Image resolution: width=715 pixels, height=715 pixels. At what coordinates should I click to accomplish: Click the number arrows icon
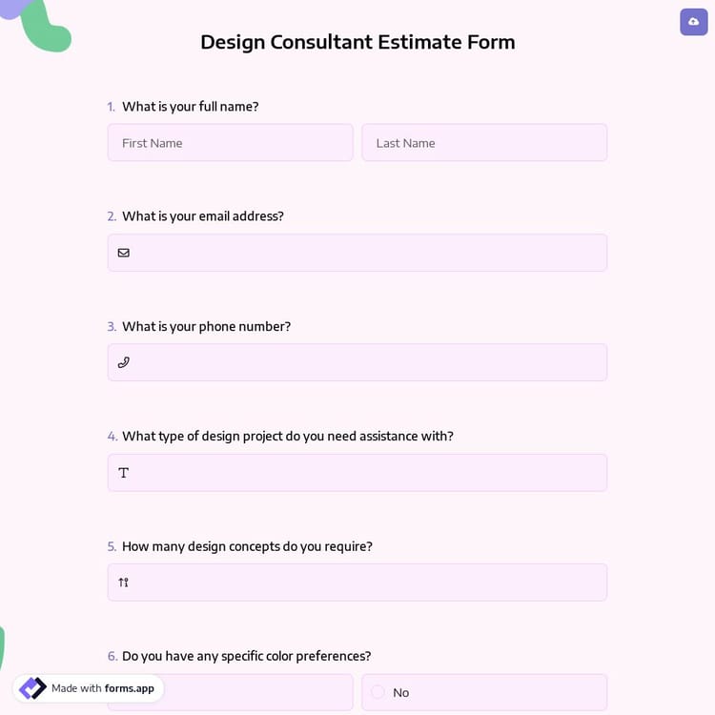pos(124,582)
